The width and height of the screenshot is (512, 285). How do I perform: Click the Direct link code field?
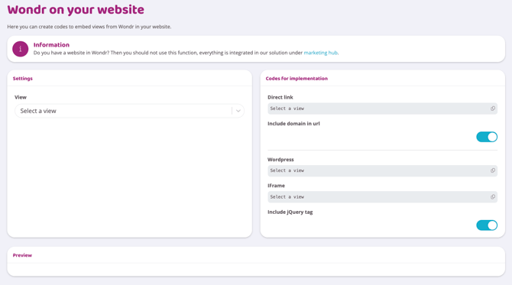[x=382, y=108]
